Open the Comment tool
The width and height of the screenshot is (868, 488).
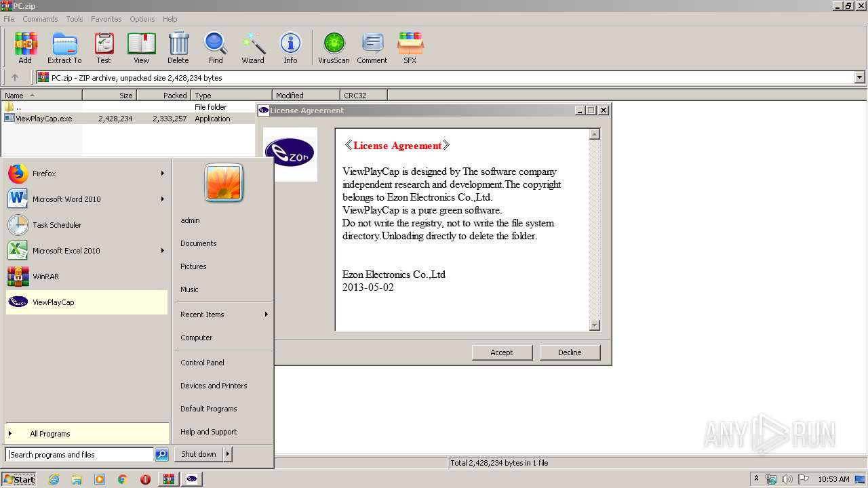(372, 47)
